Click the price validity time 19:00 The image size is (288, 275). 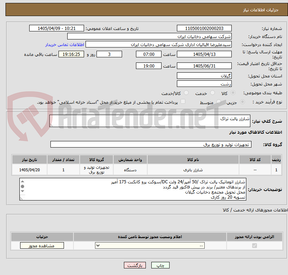(149, 66)
